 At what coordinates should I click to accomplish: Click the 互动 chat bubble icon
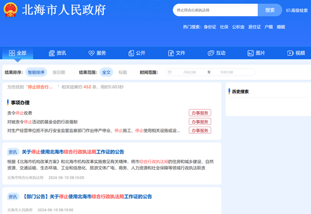coord(211,53)
